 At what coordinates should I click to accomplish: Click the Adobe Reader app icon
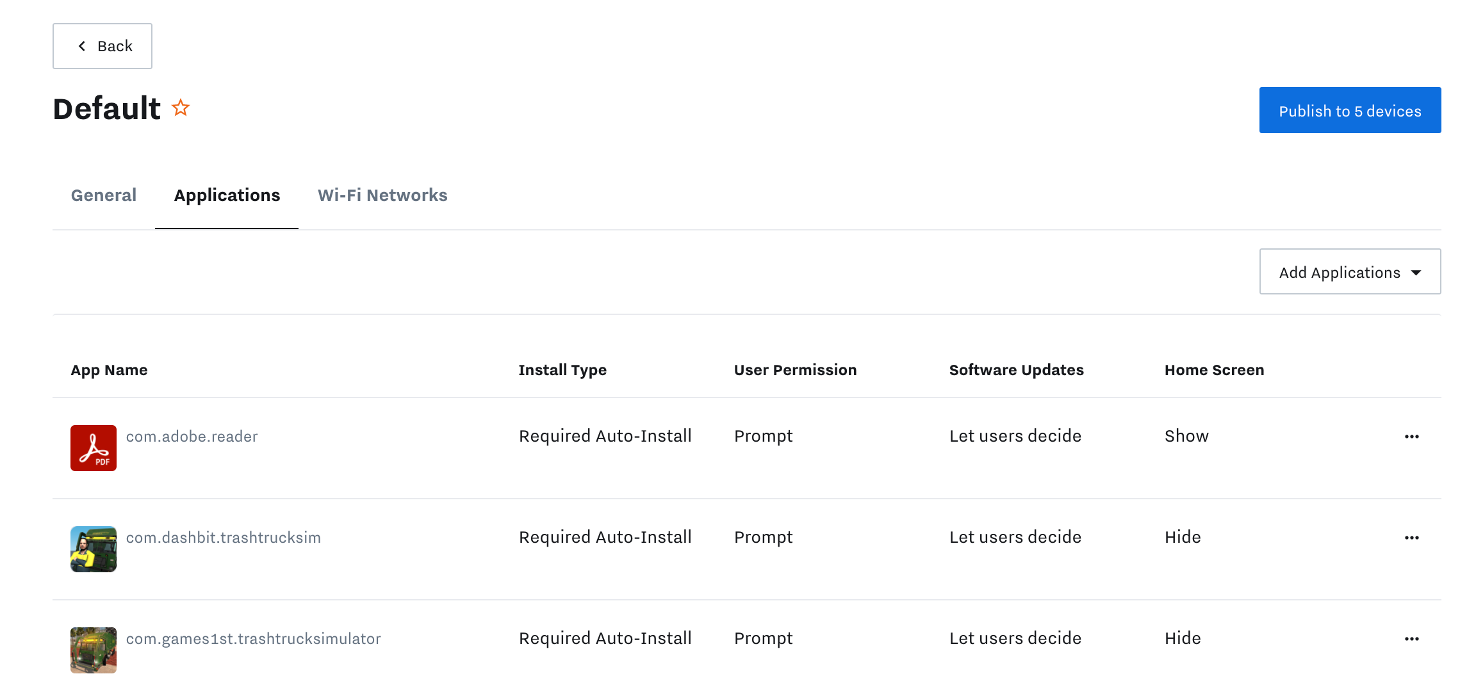pyautogui.click(x=93, y=447)
